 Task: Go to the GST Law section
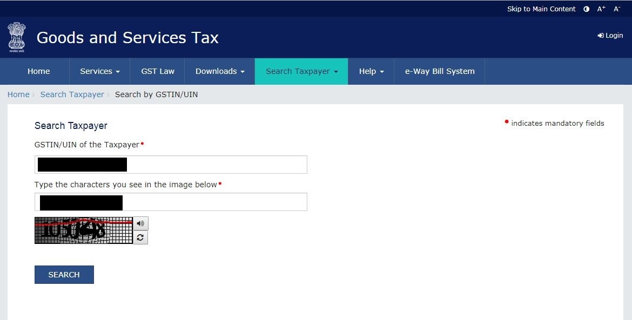pos(157,71)
